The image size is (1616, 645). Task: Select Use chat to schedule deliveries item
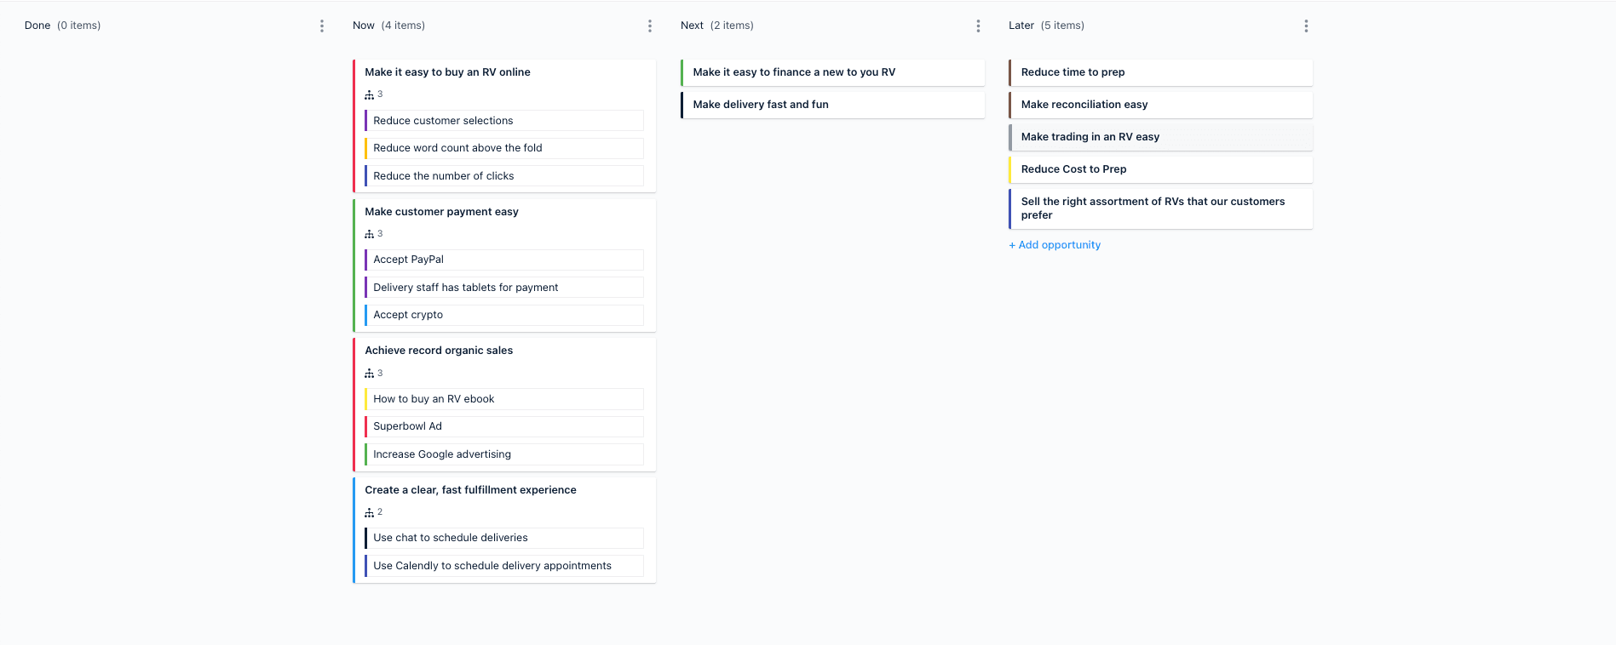504,538
